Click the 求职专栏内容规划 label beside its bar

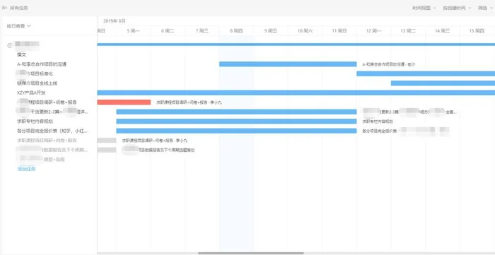(x=378, y=121)
